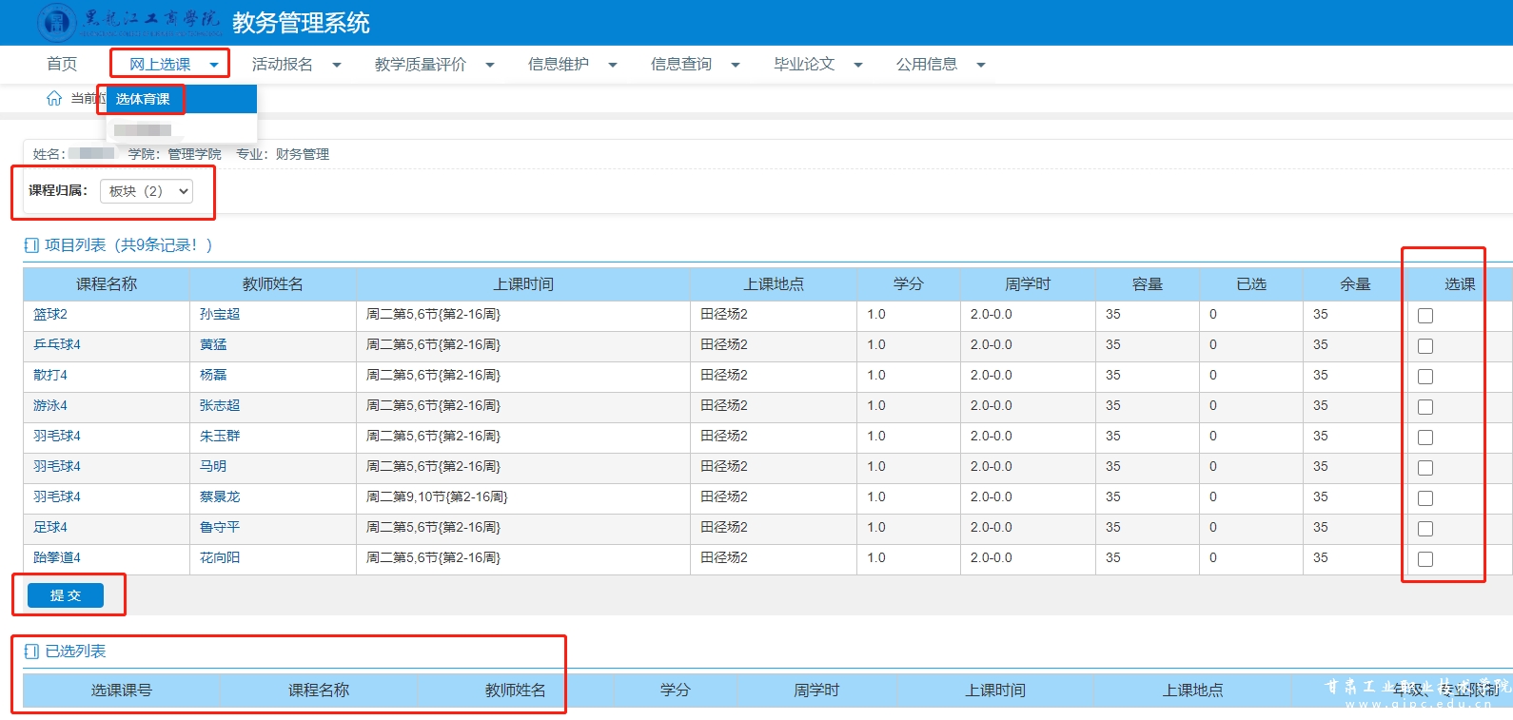1513x720 pixels.
Task: Click the 提交 button
Action: click(x=66, y=595)
